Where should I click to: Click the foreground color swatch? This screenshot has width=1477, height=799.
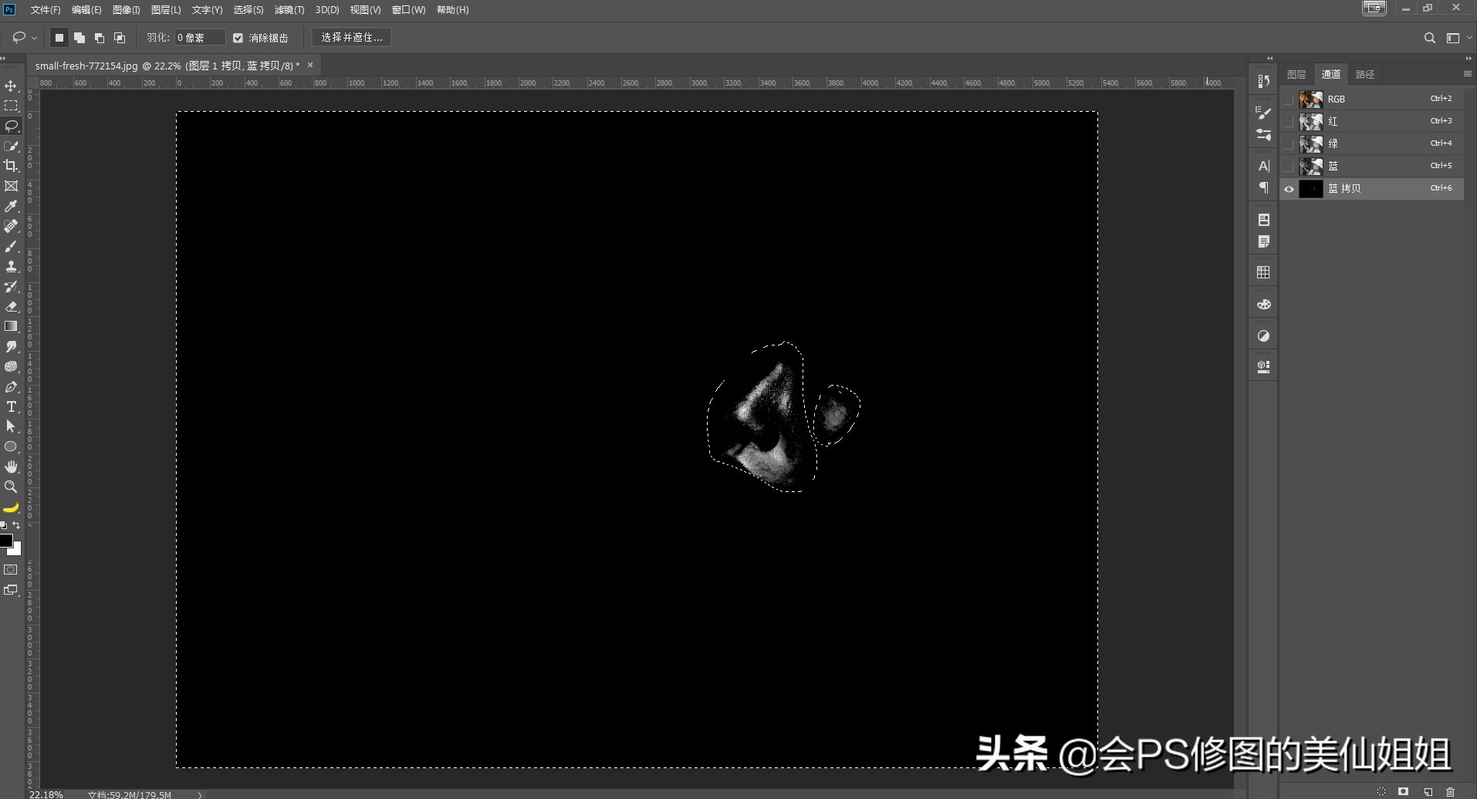click(x=8, y=541)
